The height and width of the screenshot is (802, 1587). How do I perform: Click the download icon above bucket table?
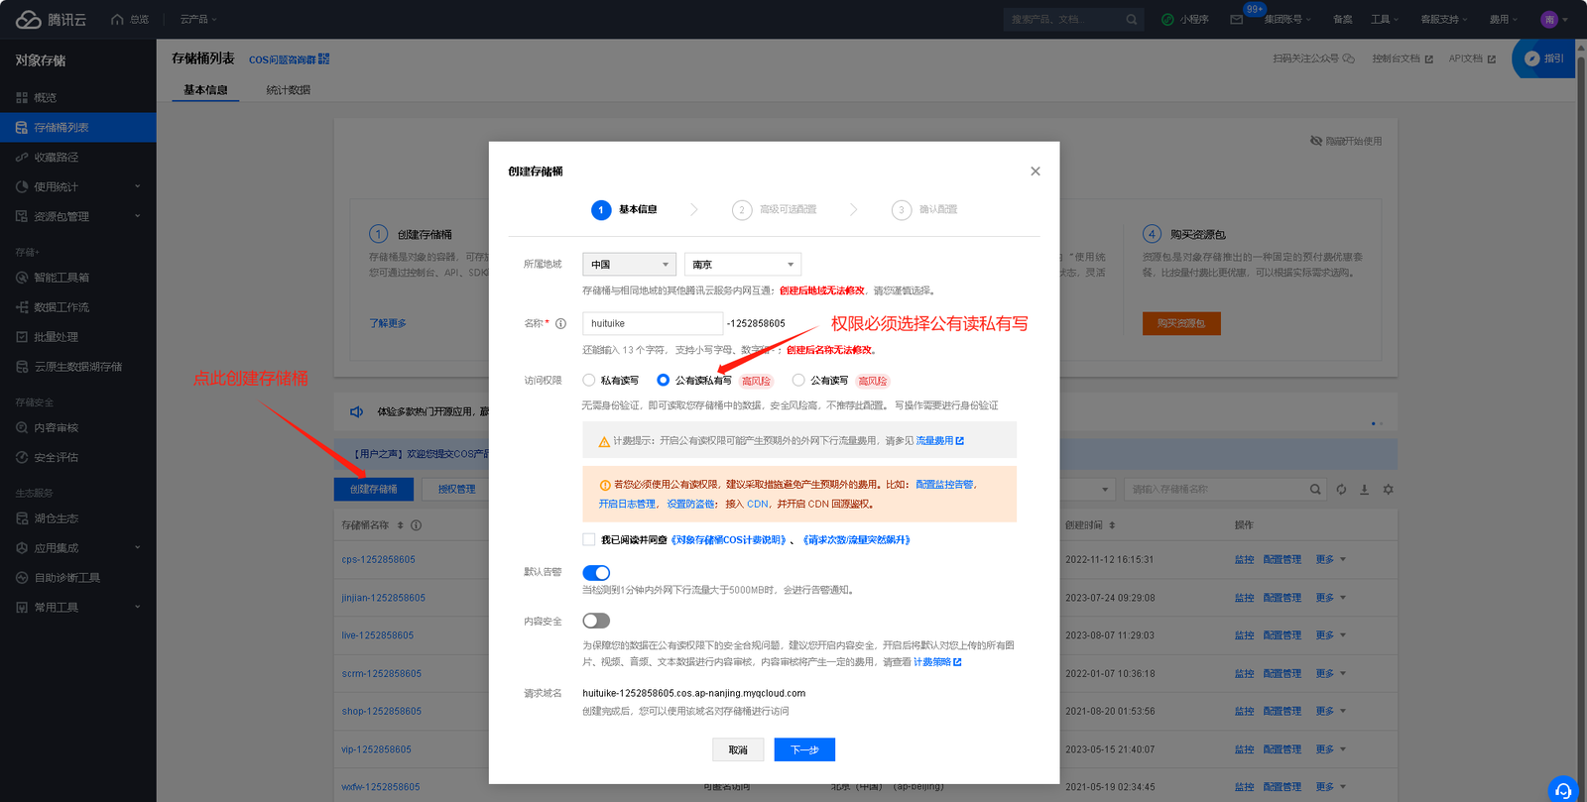click(x=1364, y=490)
